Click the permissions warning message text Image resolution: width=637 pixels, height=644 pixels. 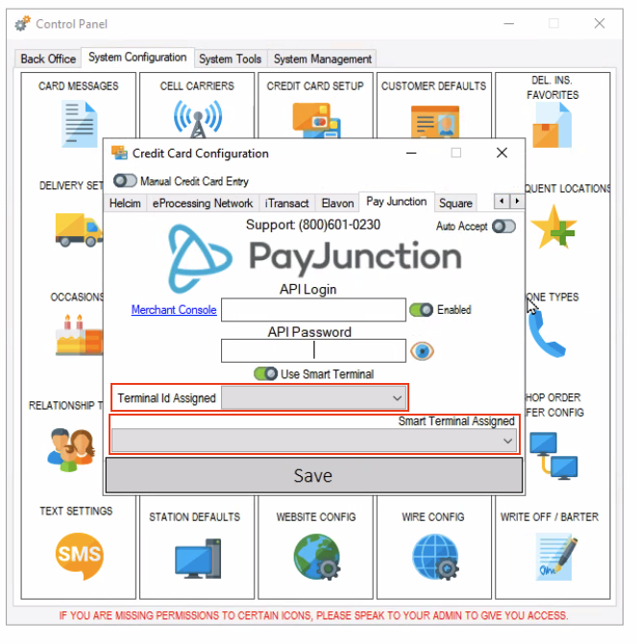pos(313,615)
